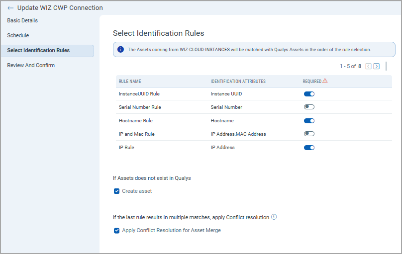Uncheck the Create asset checkbox
Screen dimensions: 402x254
coord(117,191)
